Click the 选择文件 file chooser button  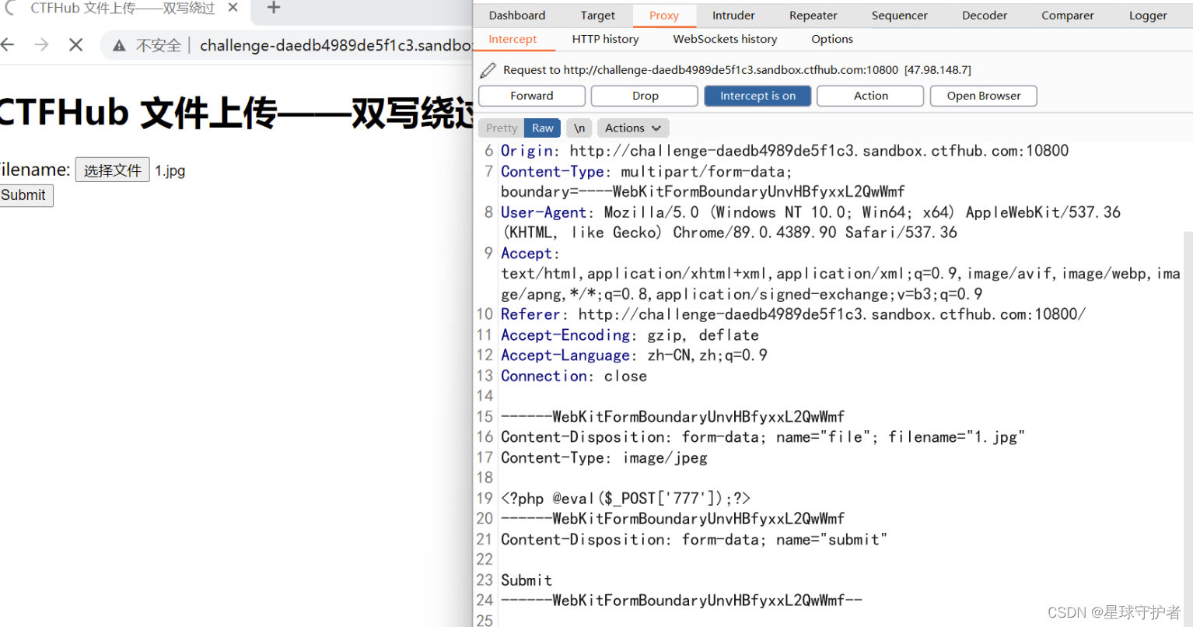tap(113, 170)
